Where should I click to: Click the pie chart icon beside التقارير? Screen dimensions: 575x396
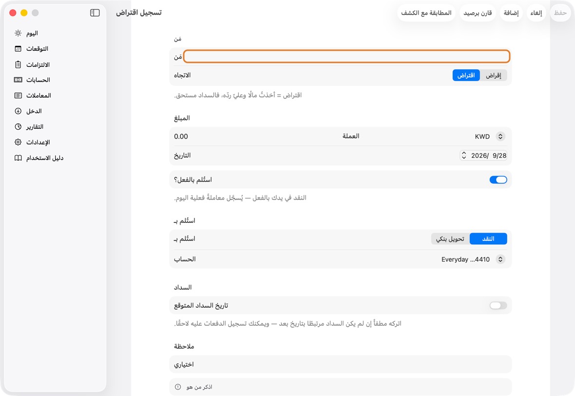click(x=18, y=127)
